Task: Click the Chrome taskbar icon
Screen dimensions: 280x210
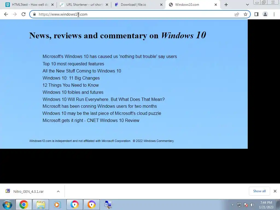Action: coord(24,205)
